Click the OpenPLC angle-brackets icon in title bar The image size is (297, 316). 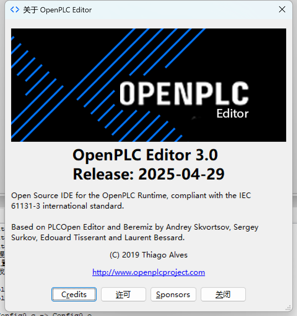[15, 10]
